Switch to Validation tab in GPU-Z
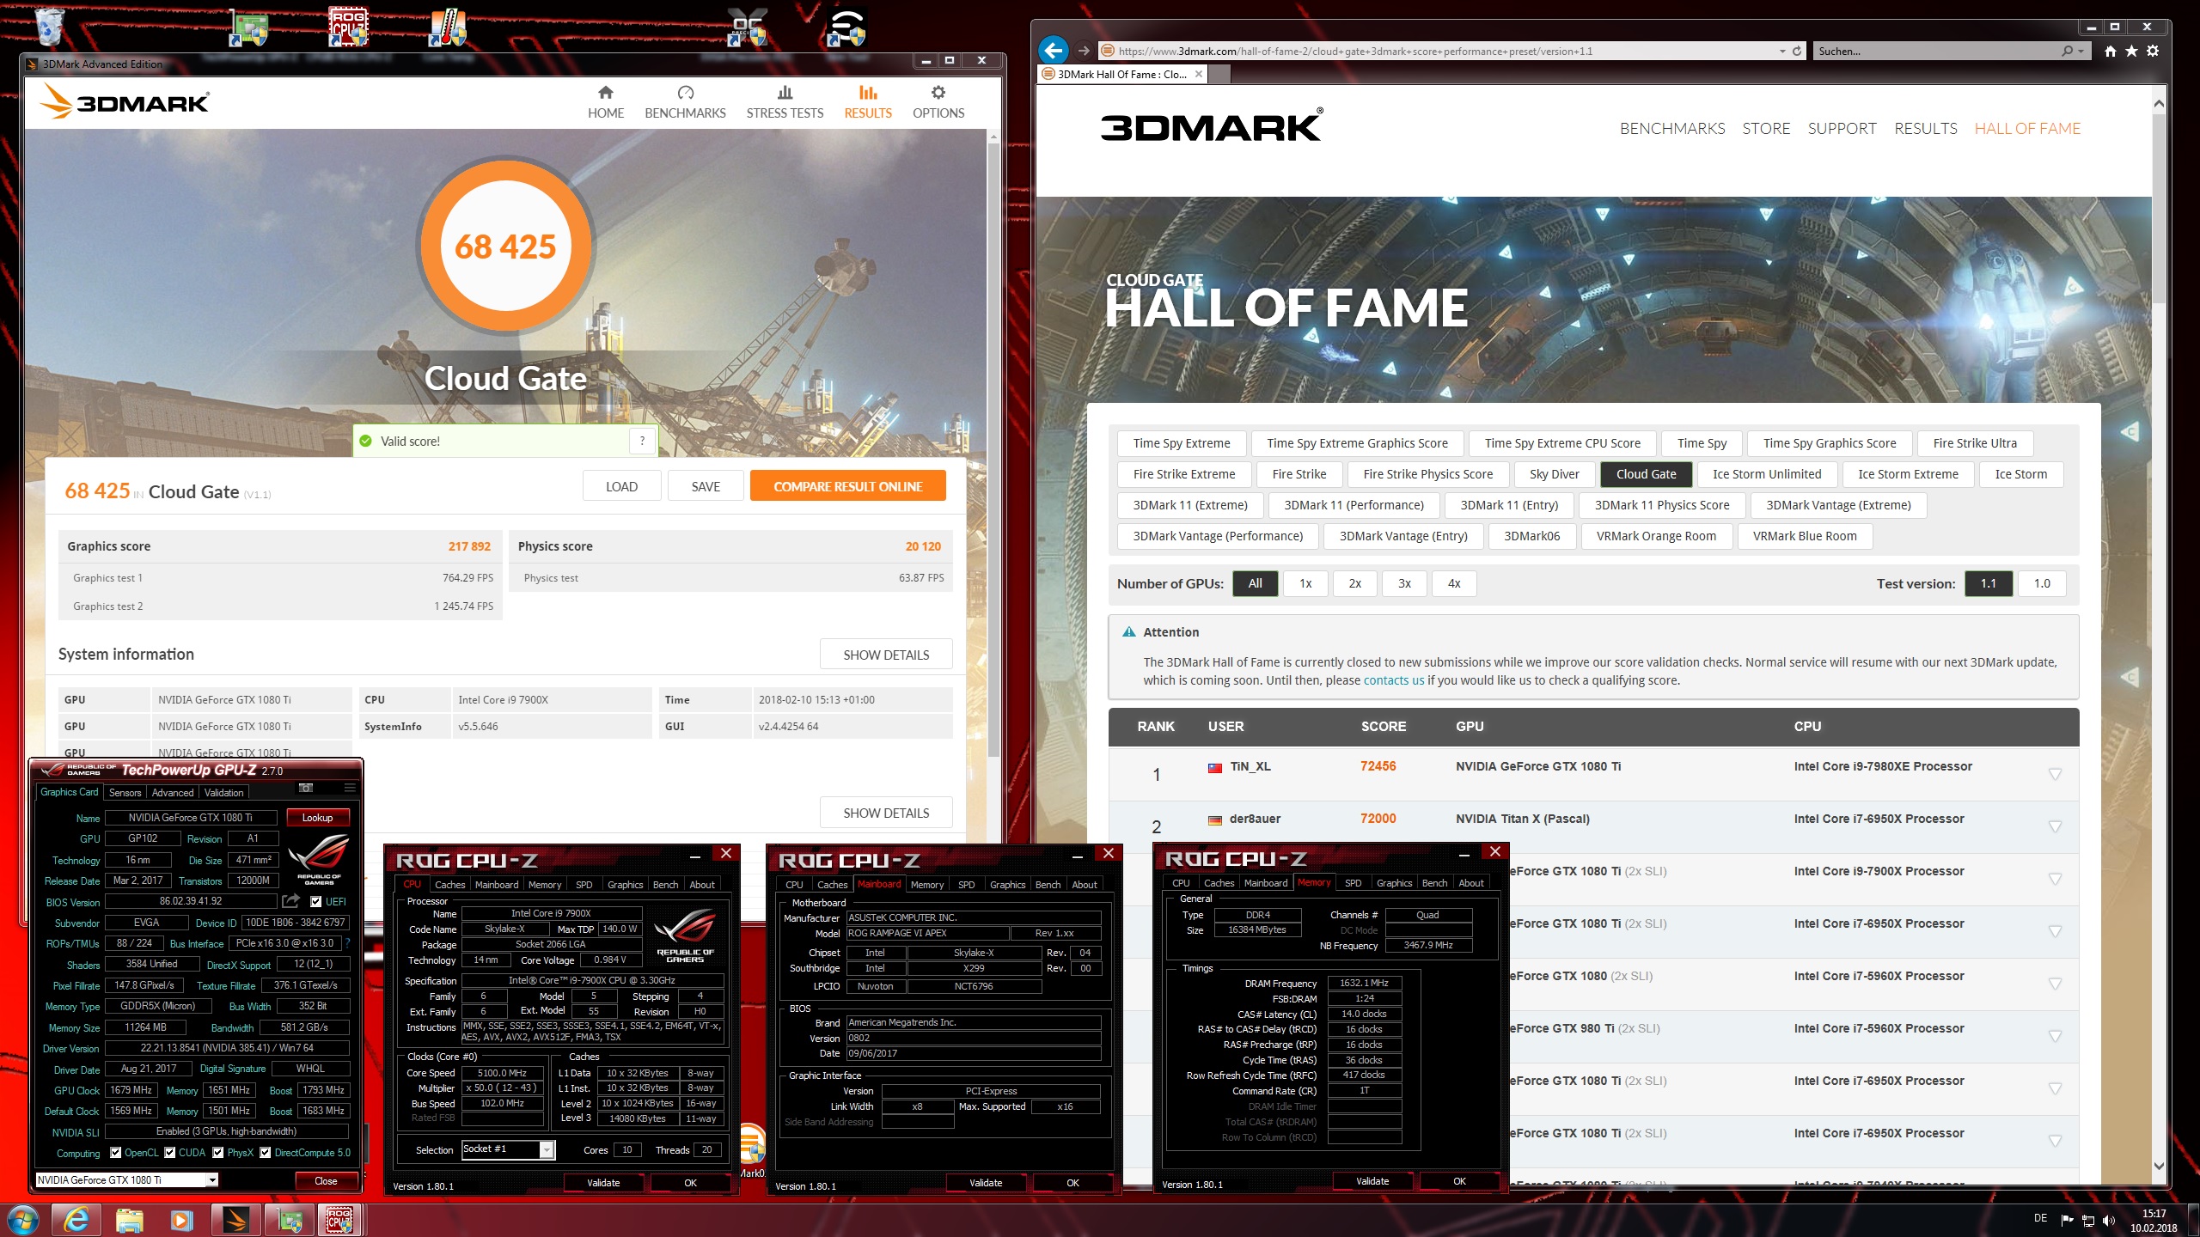Viewport: 2200px width, 1237px height. tap(223, 792)
